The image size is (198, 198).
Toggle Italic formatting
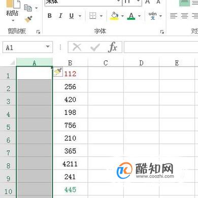point(60,16)
